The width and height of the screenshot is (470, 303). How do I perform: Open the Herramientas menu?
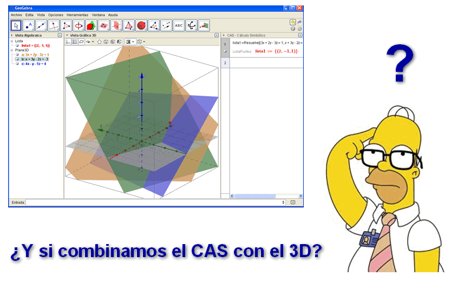tap(77, 15)
